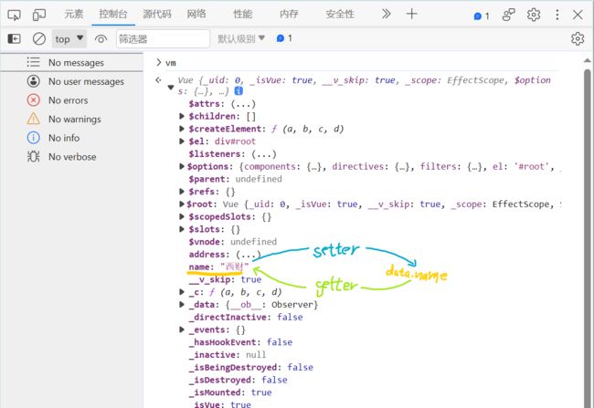Focus the 筛选器 filter input
Image resolution: width=594 pixels, height=408 pixels.
click(163, 38)
